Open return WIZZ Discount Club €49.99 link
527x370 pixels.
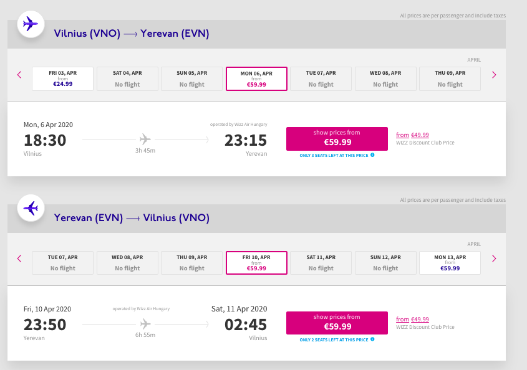[x=412, y=320]
